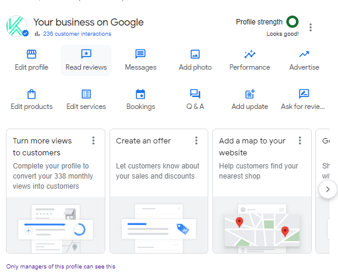The height and width of the screenshot is (275, 338).
Task: Open Performance sparkle chart icon
Action: pos(249,54)
